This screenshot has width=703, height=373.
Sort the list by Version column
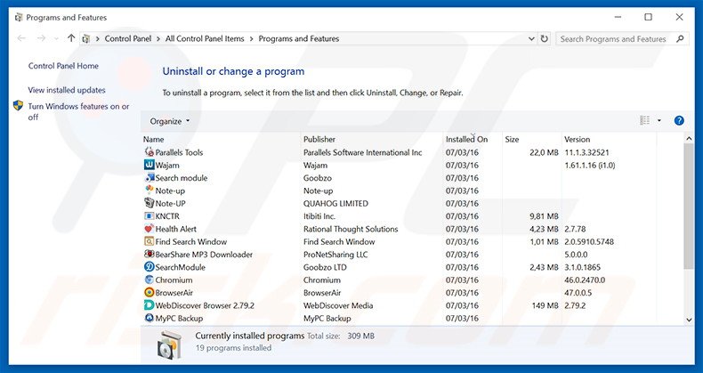coord(577,139)
